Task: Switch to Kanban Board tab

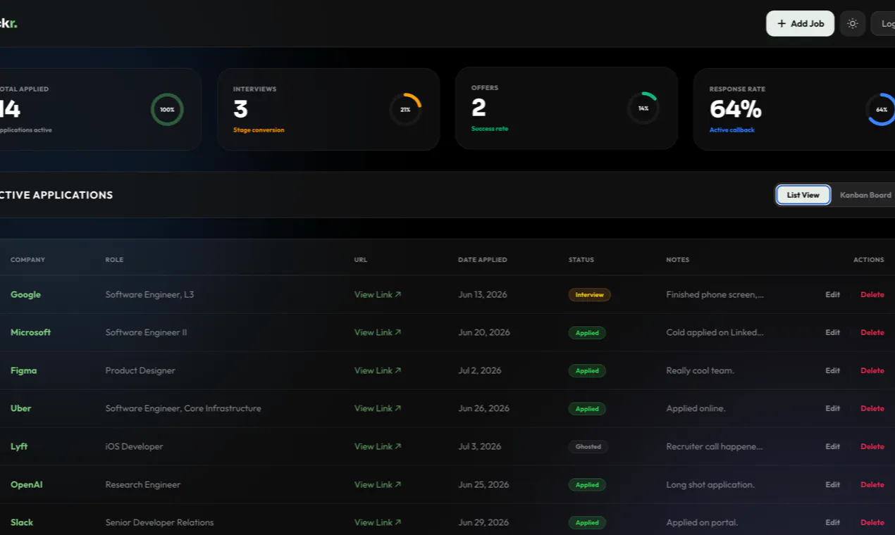Action: (x=865, y=195)
